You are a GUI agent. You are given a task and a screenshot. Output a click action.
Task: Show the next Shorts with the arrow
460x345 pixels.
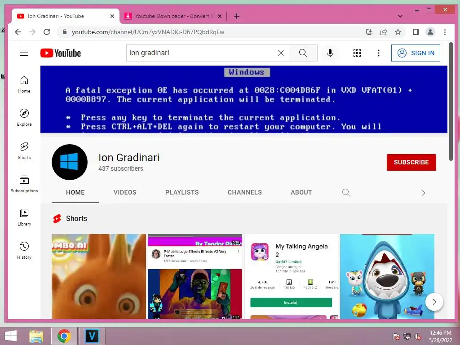point(434,301)
